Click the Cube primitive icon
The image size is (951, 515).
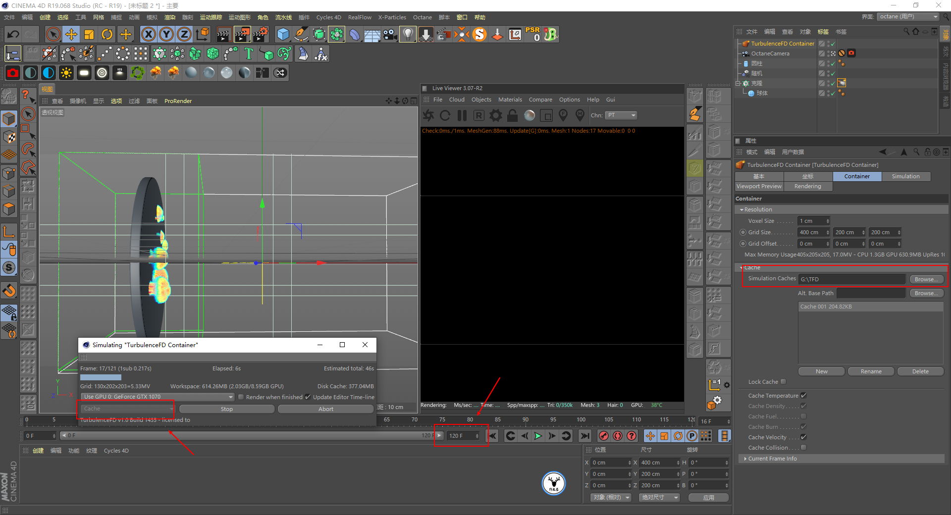tap(283, 34)
